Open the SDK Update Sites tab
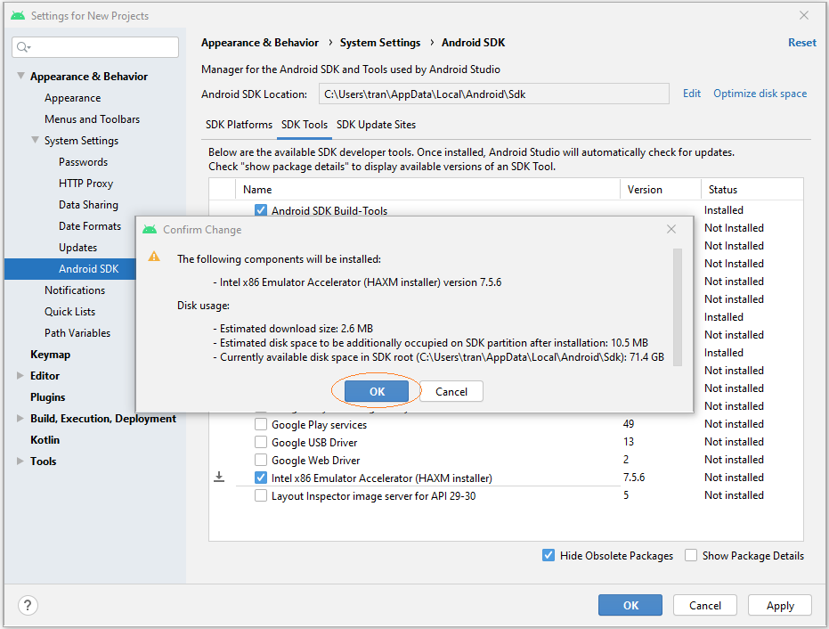This screenshot has height=629, width=829. tap(376, 125)
